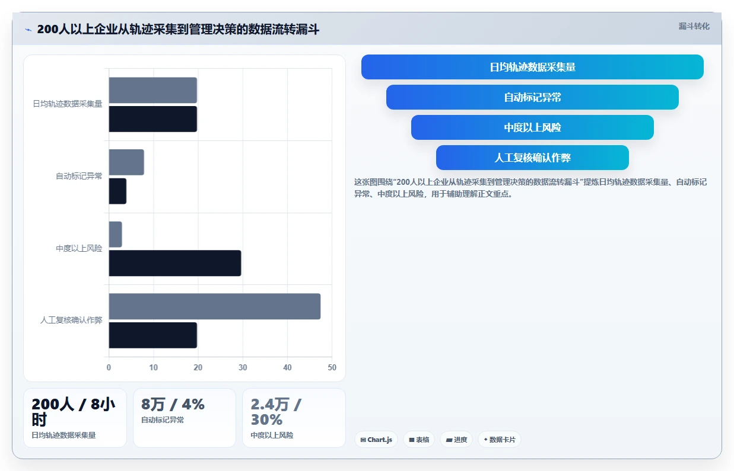734x471 pixels.
Task: Click the 进度 tag chip
Action: 456,440
